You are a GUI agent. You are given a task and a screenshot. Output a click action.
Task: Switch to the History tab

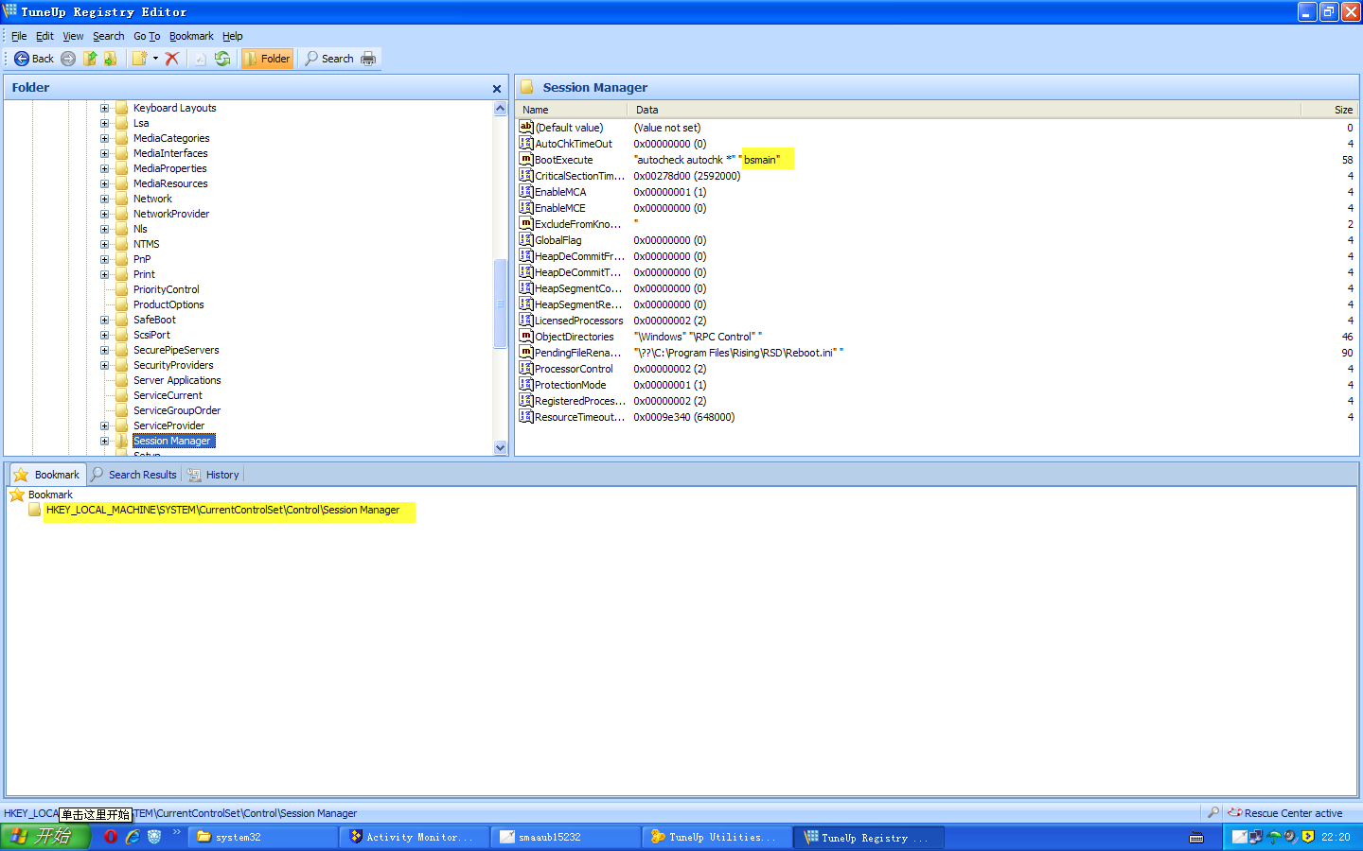coord(214,475)
